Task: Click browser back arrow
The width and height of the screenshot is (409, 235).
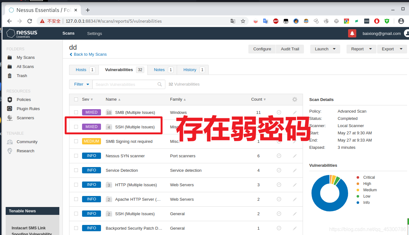Action: click(9, 21)
